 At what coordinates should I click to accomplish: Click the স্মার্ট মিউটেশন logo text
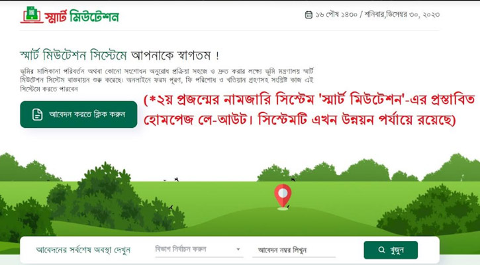coord(81,17)
